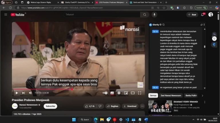Open the YouTube hamburger guide menu
Image resolution: width=220 pixels, height=123 pixels.
point(6,15)
